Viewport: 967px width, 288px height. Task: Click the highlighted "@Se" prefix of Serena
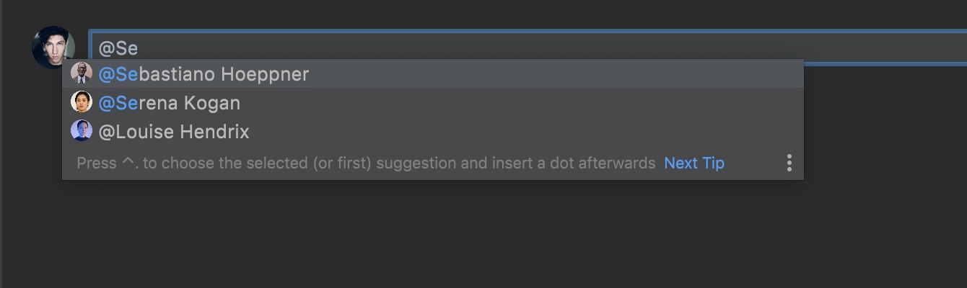[118, 103]
